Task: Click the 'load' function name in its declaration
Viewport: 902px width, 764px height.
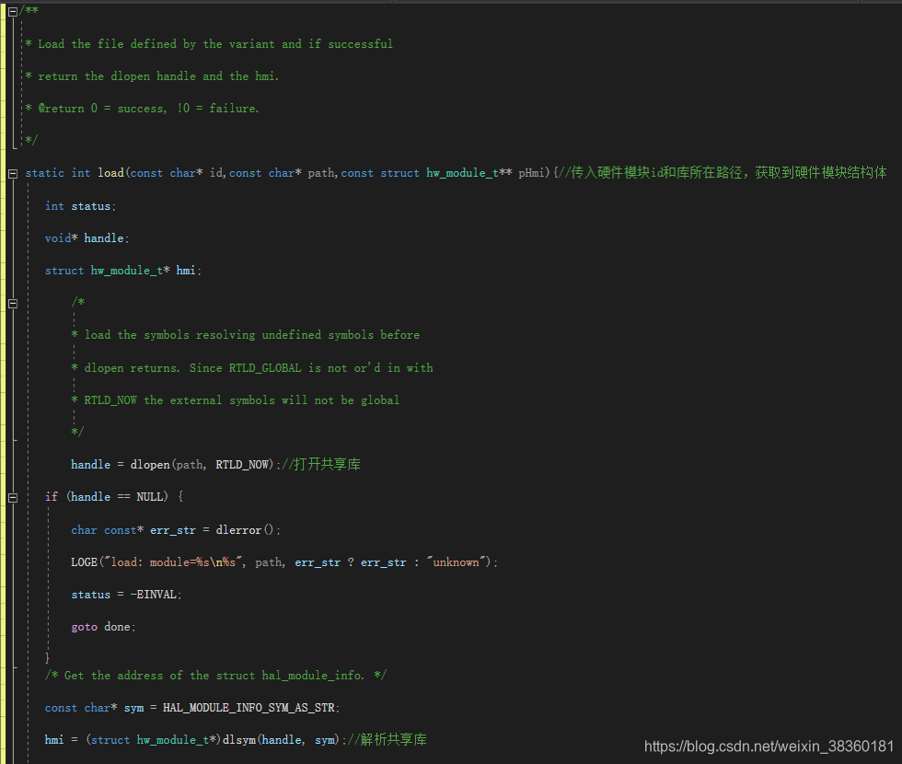Action: pos(110,173)
